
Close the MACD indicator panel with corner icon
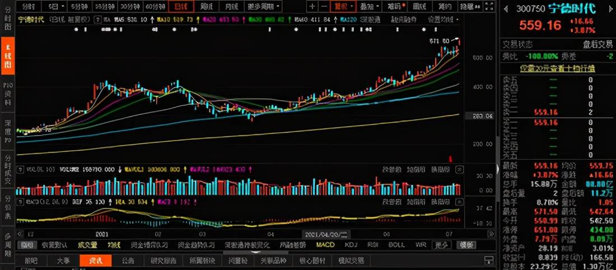coord(459,202)
